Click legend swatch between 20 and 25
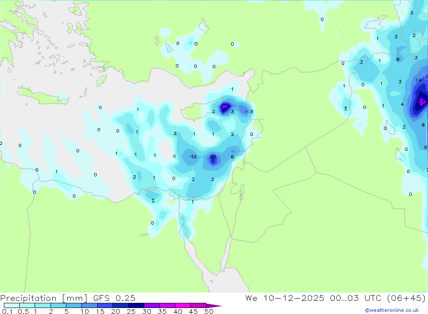This screenshot has width=428, height=314. point(121,305)
